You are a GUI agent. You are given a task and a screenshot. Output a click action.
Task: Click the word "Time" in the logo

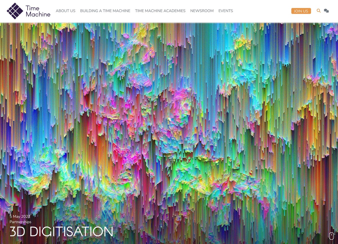coord(32,8)
